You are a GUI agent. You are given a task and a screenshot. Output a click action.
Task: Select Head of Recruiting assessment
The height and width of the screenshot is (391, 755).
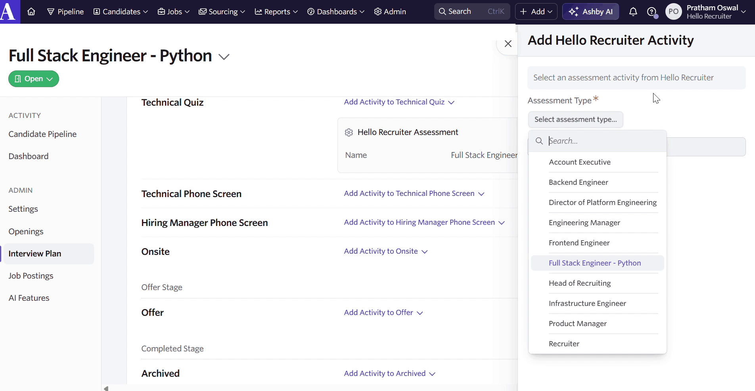(x=597, y=283)
